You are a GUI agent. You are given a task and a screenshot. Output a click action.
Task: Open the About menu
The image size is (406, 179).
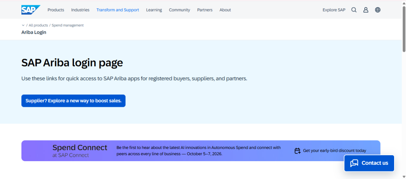225,10
